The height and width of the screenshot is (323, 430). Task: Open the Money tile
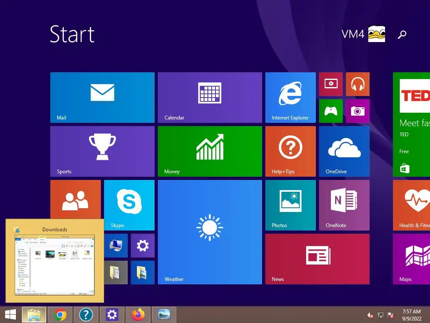click(x=210, y=151)
